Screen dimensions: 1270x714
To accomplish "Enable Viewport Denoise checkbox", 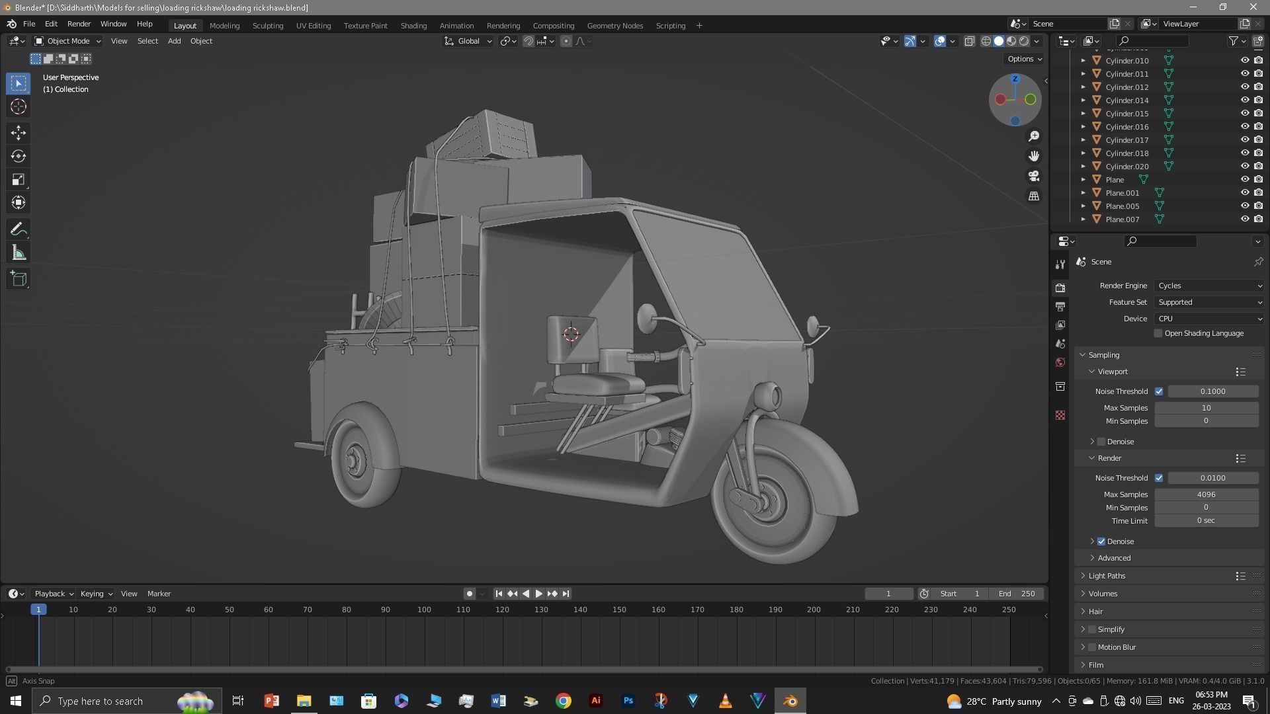I will tap(1101, 442).
